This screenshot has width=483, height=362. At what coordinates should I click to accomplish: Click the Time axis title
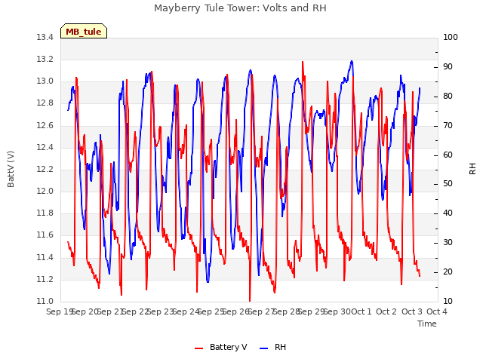click(x=426, y=324)
